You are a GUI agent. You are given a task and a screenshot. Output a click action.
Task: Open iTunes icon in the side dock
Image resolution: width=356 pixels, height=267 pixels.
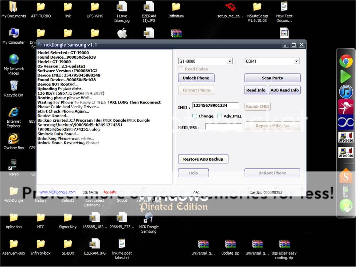pyautogui.click(x=346, y=92)
